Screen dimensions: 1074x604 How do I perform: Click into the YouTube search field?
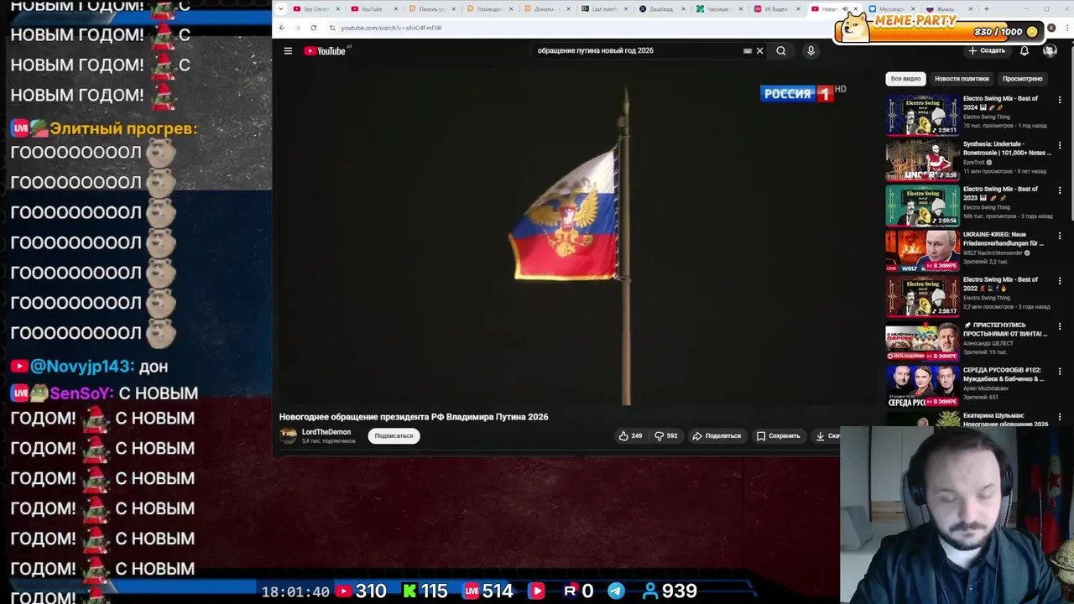pyautogui.click(x=638, y=51)
